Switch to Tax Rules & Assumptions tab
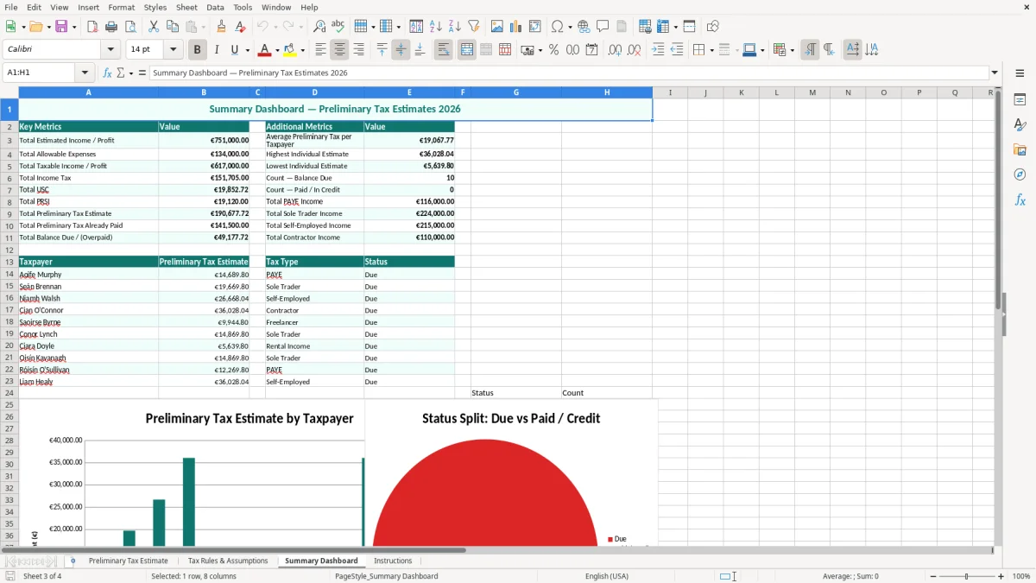The height and width of the screenshot is (583, 1036). 228,561
